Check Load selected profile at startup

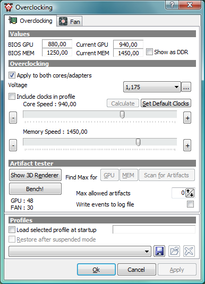click(12, 230)
